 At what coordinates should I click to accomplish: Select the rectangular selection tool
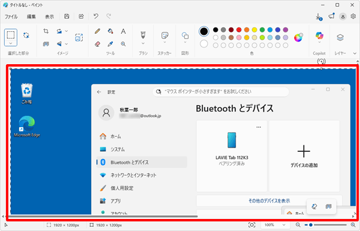(11, 35)
